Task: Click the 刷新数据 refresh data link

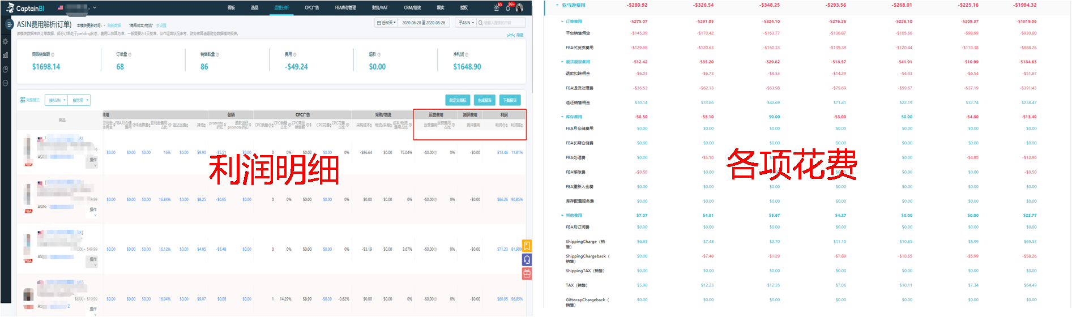Action: 114,25
